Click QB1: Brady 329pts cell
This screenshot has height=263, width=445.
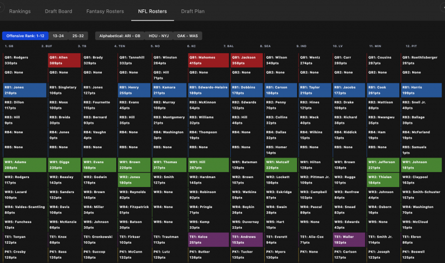[x=100, y=60]
